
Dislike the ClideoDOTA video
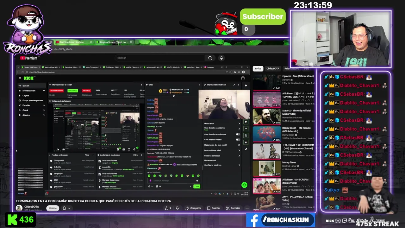(x=178, y=208)
